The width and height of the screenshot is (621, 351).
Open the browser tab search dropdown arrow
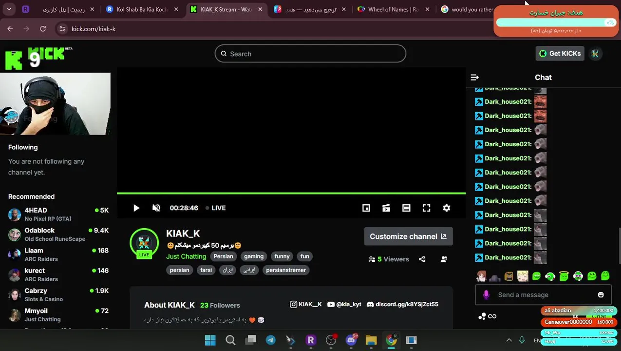[9, 9]
